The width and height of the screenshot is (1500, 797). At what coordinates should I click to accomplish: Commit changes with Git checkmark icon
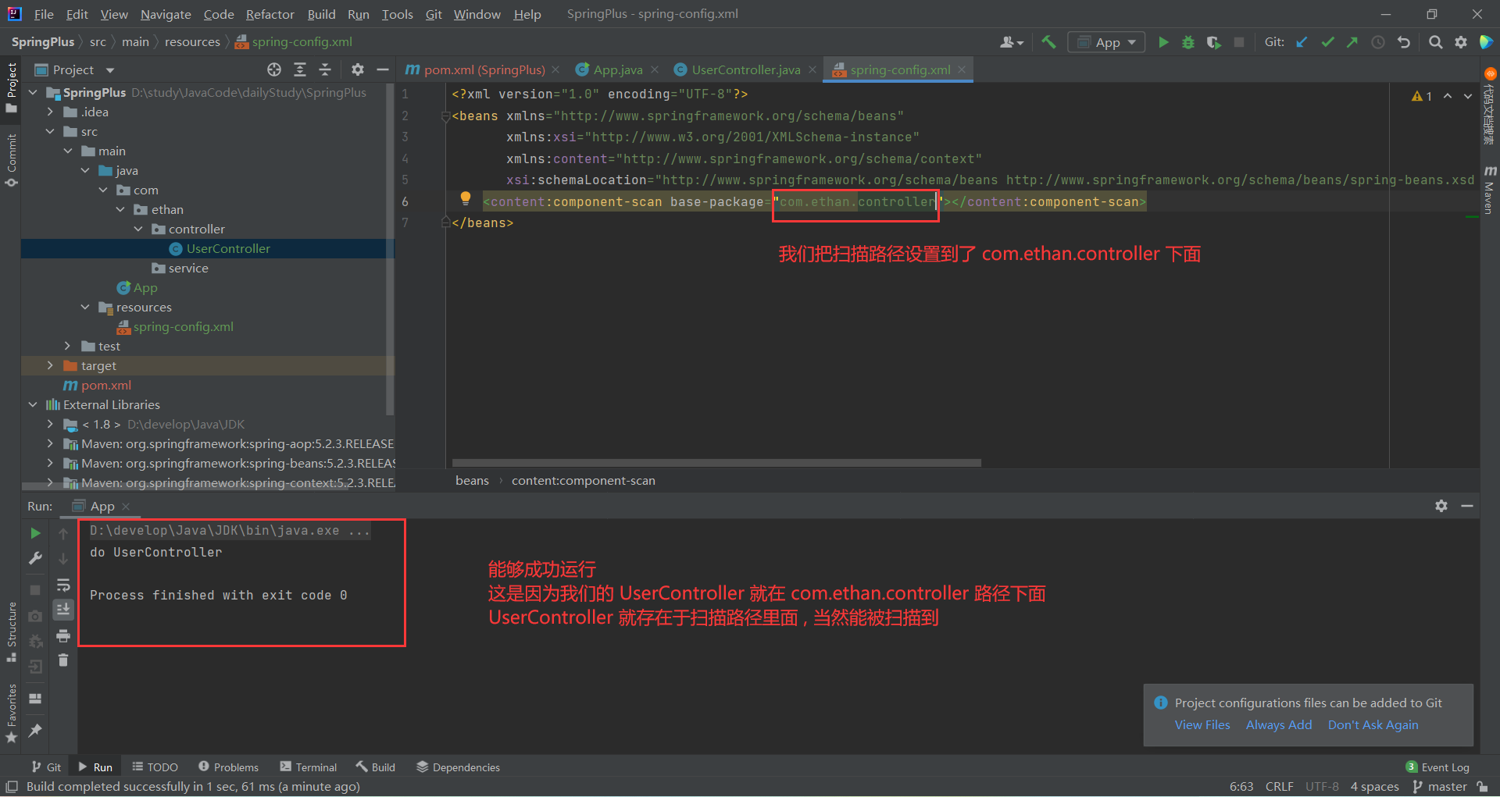click(x=1327, y=42)
